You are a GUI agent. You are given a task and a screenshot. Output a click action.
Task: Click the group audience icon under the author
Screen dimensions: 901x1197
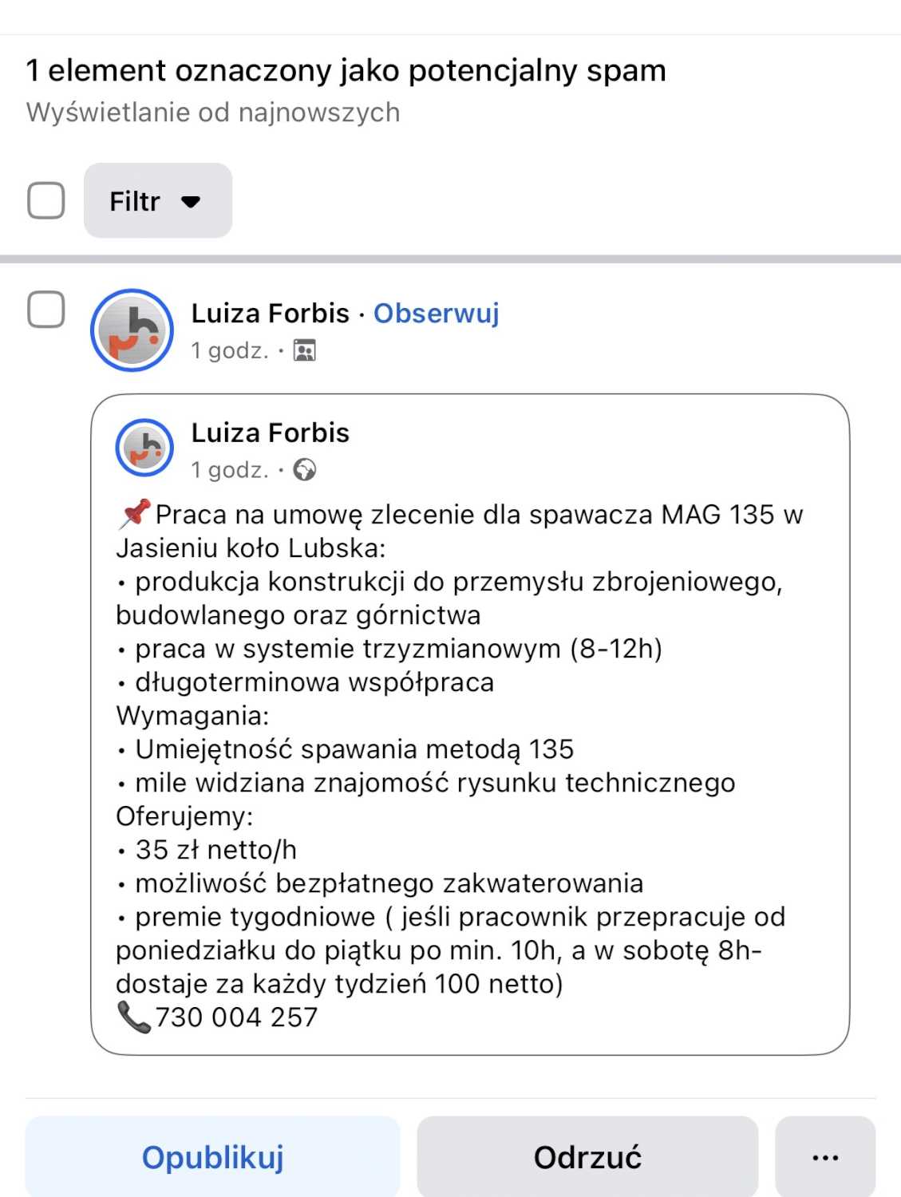pos(305,350)
